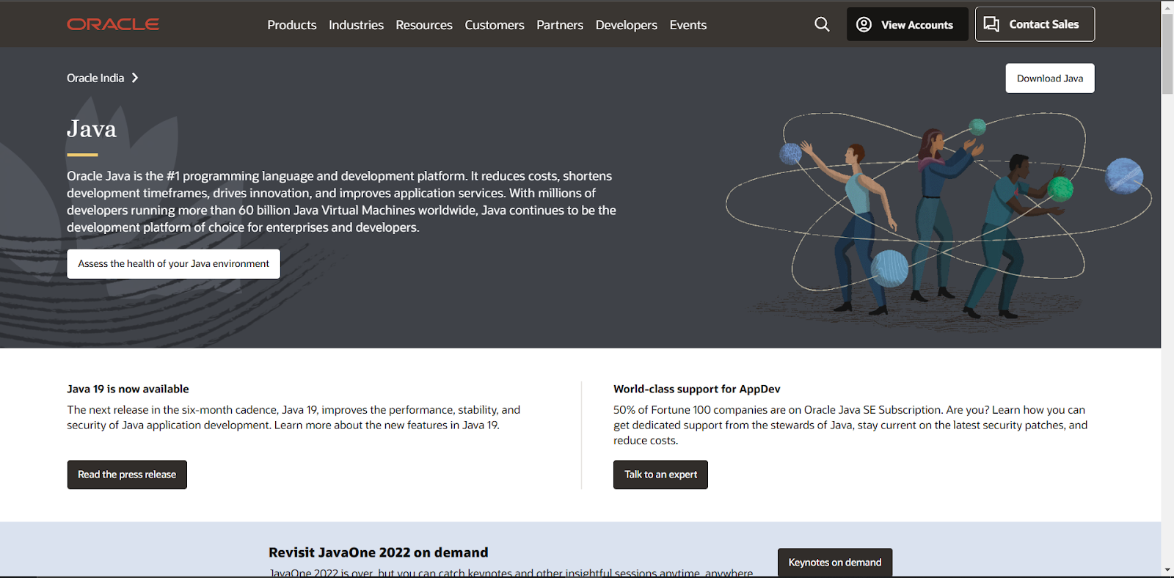Click the Contact Sales button
The image size is (1174, 578).
click(x=1035, y=24)
